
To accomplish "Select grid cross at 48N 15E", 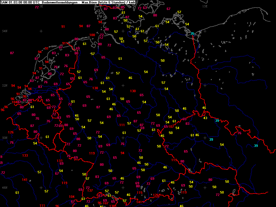I will pyautogui.click(x=205, y=187).
